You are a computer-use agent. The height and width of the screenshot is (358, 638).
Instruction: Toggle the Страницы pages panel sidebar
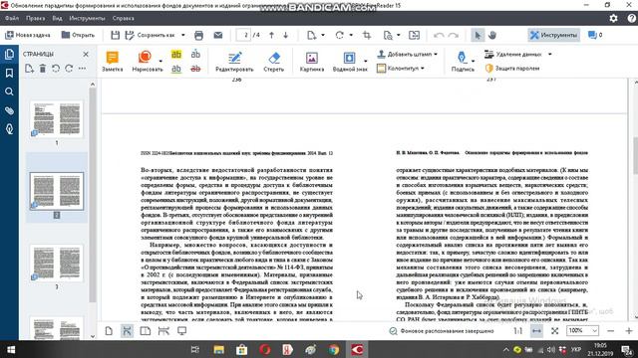(9, 55)
